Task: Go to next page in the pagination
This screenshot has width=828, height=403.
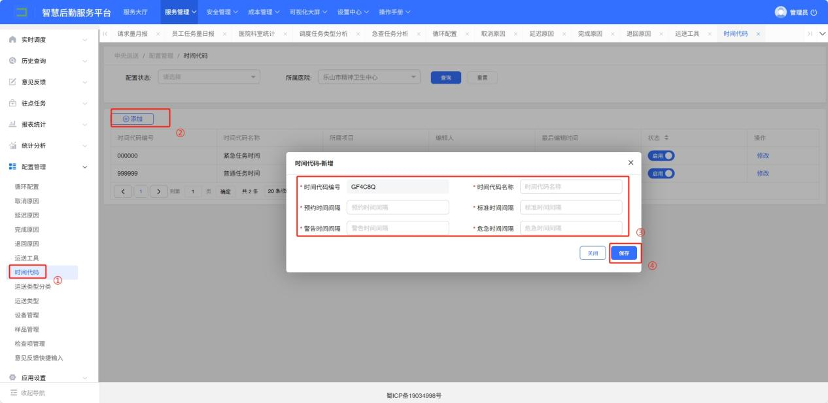Action: 159,191
